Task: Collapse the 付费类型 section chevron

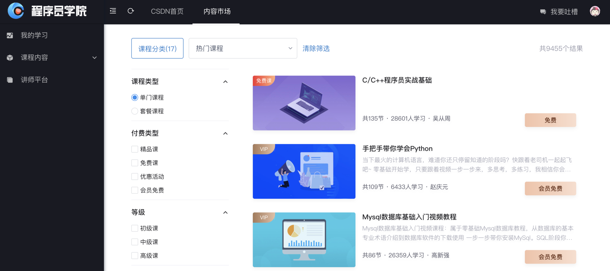Action: (225, 133)
